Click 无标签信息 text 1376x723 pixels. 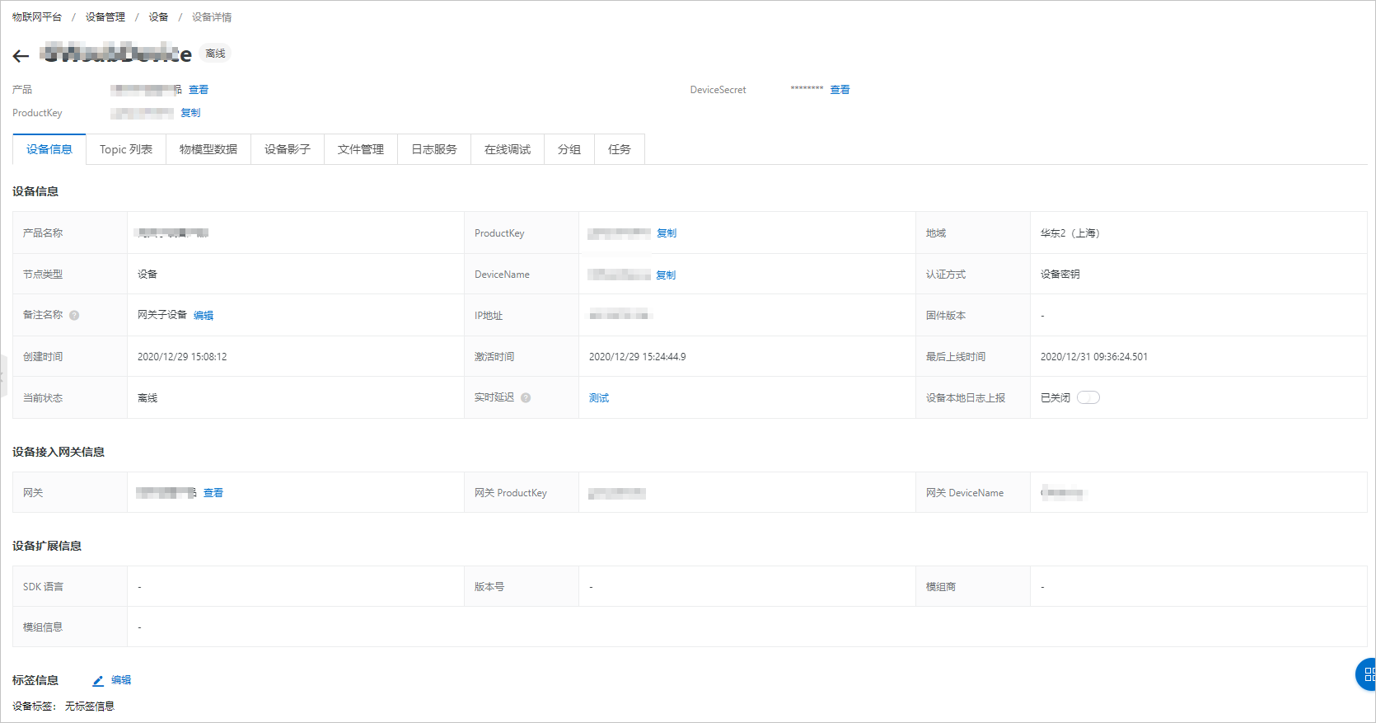(x=90, y=707)
